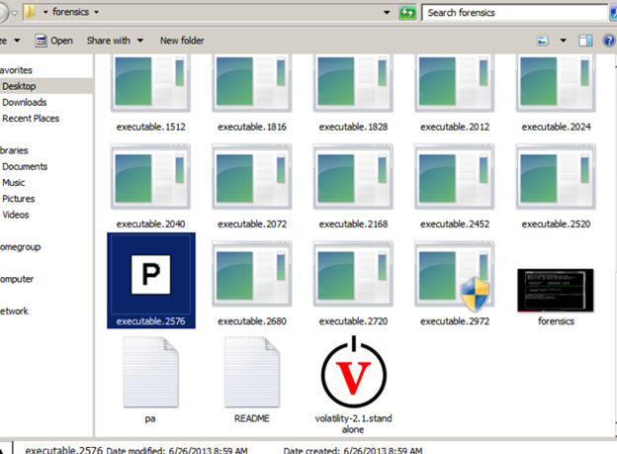Image resolution: width=617 pixels, height=454 pixels.
Task: Click the Open button in the toolbar
Action: 54,41
